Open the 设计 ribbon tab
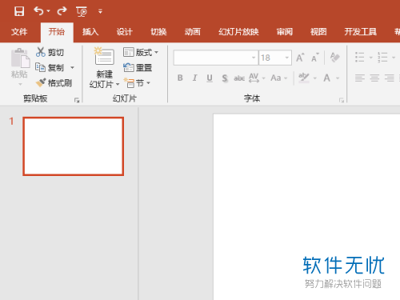This screenshot has height=300, width=400. [124, 32]
